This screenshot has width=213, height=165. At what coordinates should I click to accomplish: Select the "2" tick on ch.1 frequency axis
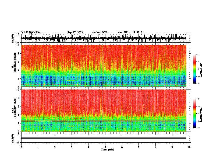19,79
